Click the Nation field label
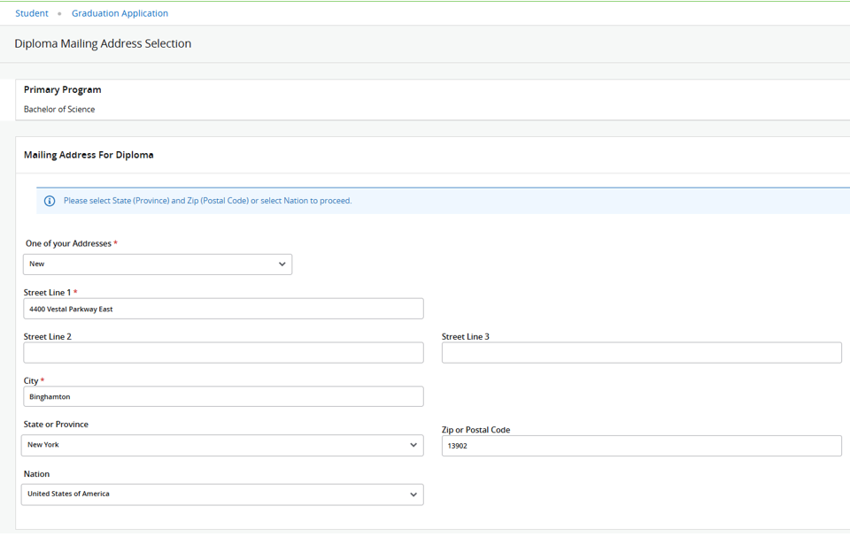Image resolution: width=850 pixels, height=552 pixels. [36, 474]
